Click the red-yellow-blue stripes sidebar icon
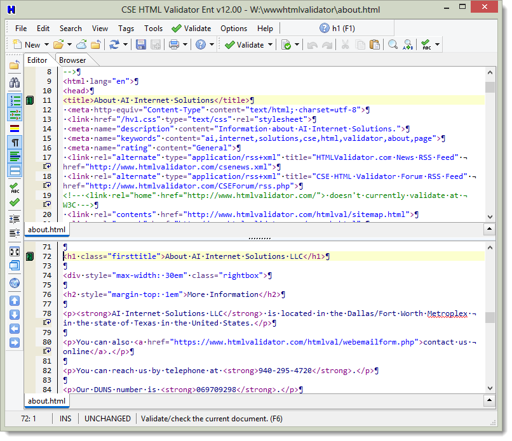Screen dimensions: 512x441 (x=15, y=129)
